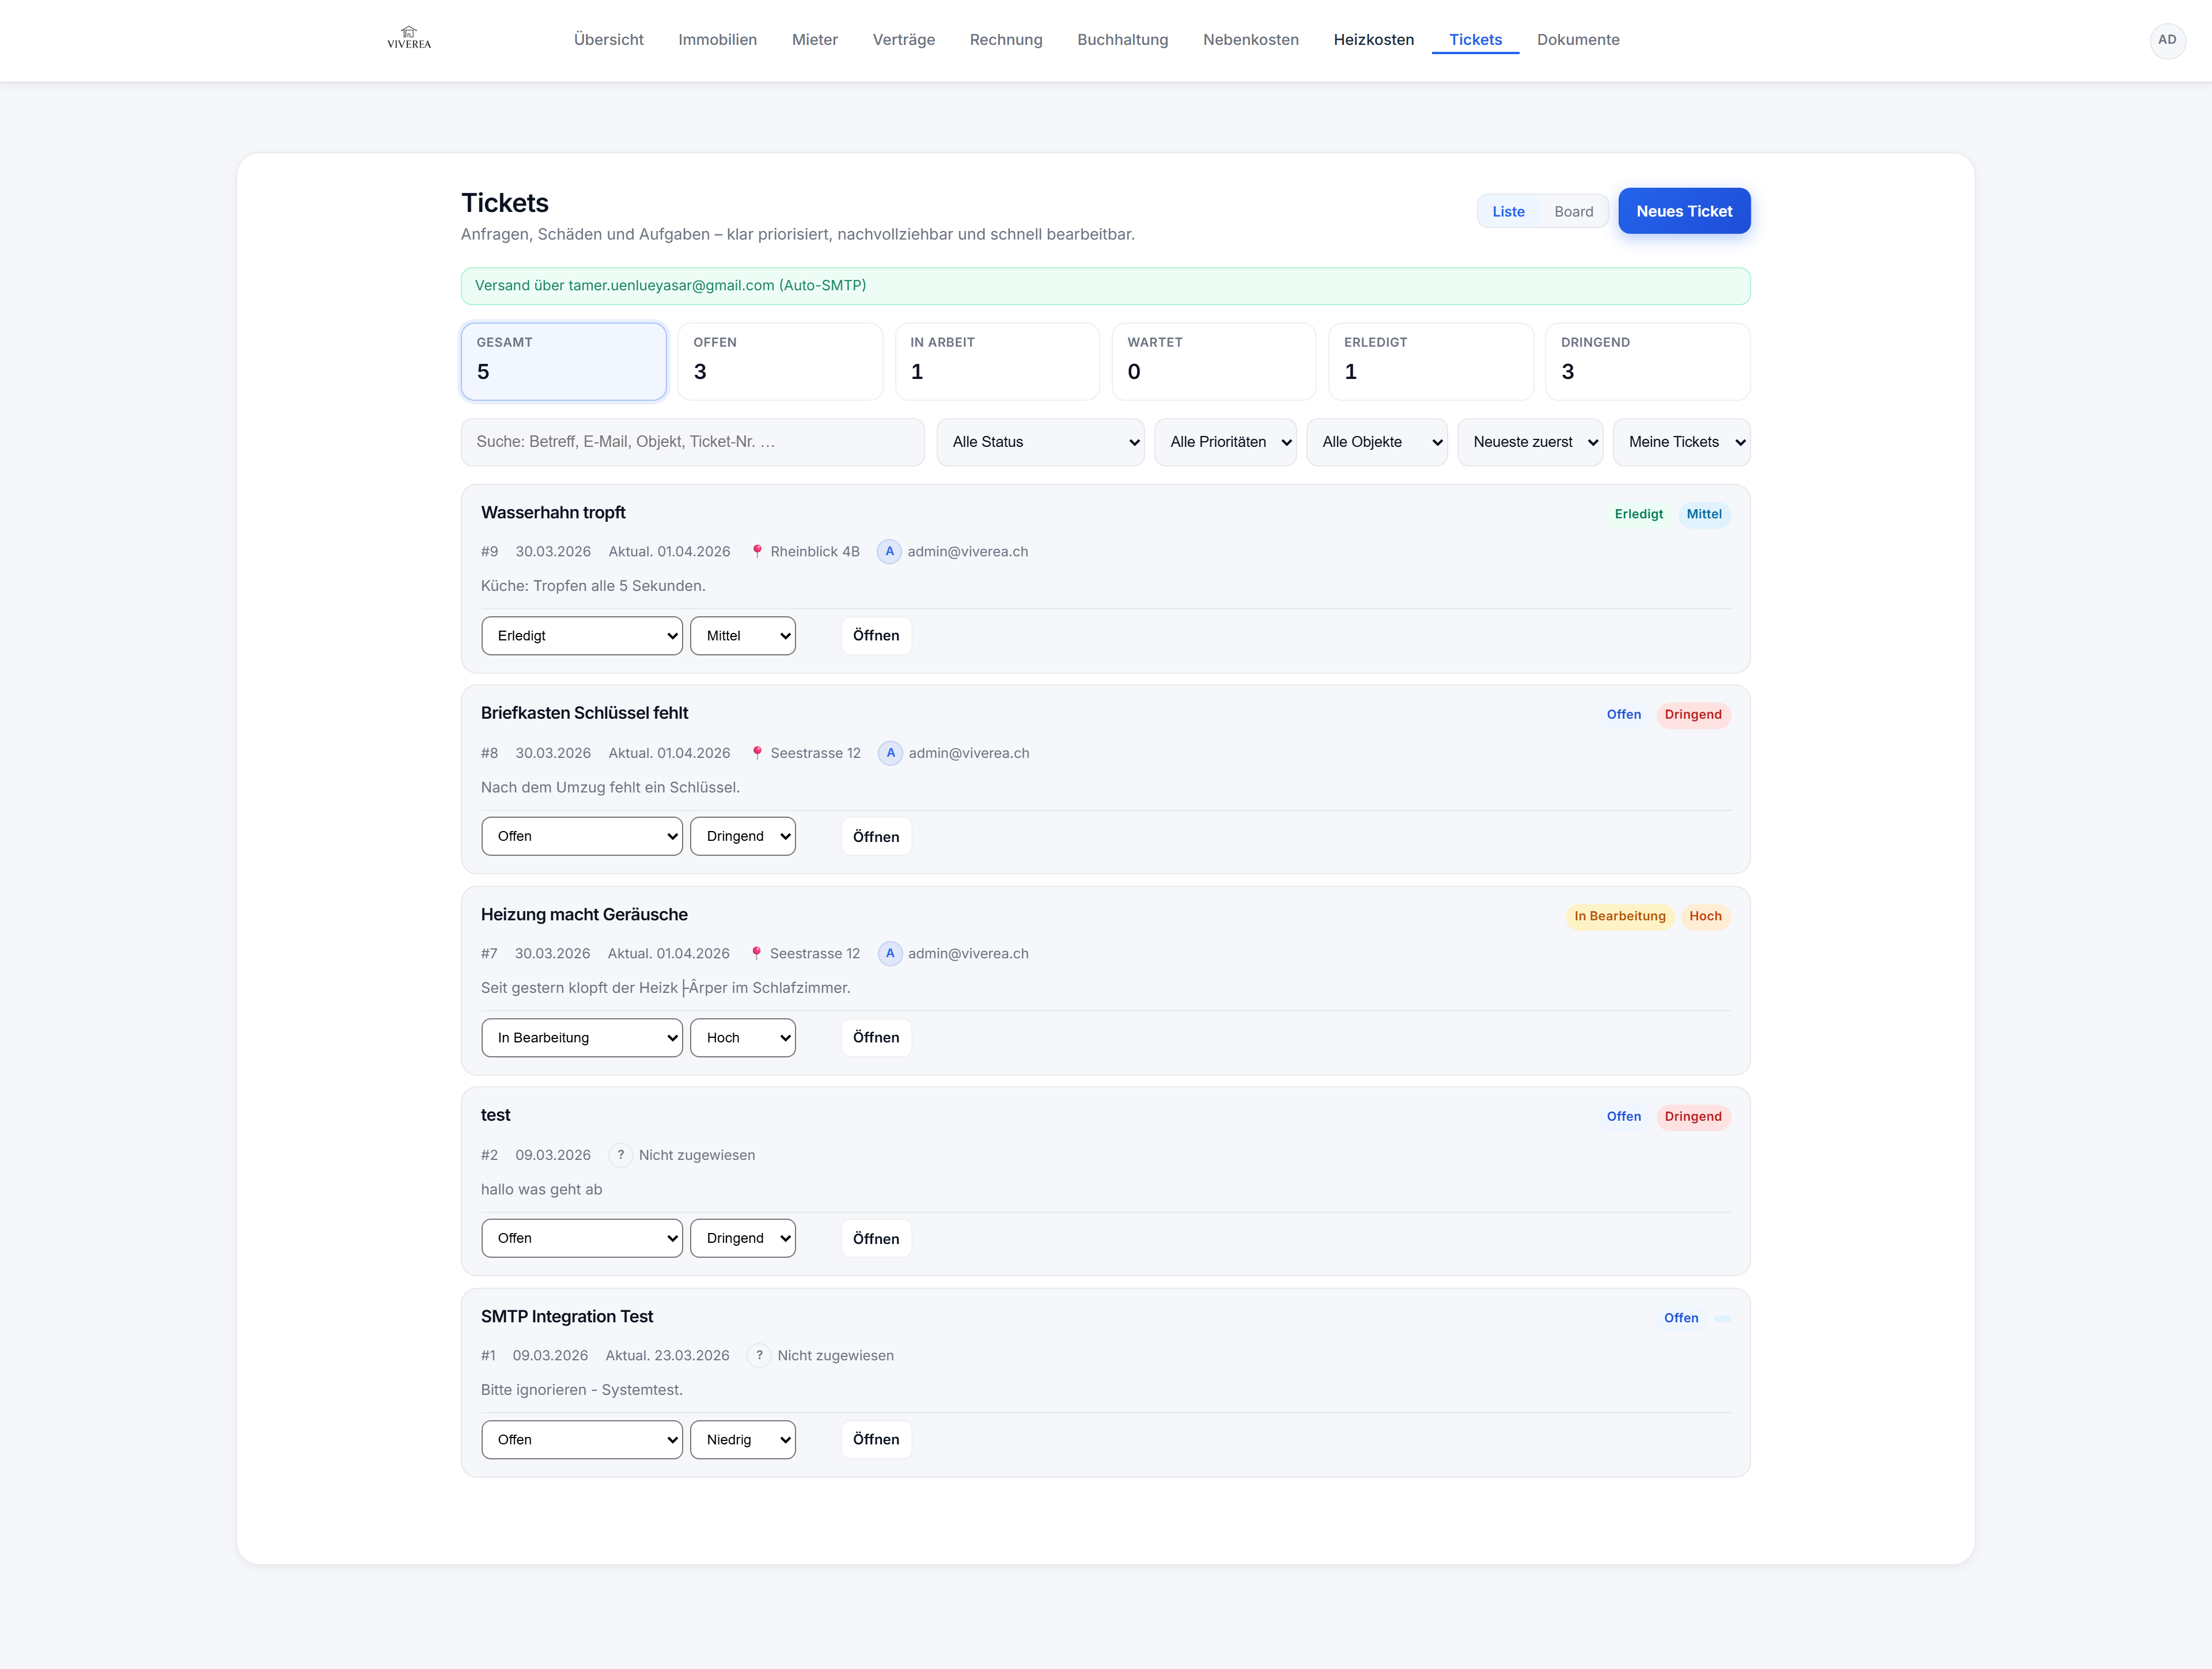Click the title Heizung macht Geräusche
Viewport: 2212px width, 1669px height.
[584, 915]
